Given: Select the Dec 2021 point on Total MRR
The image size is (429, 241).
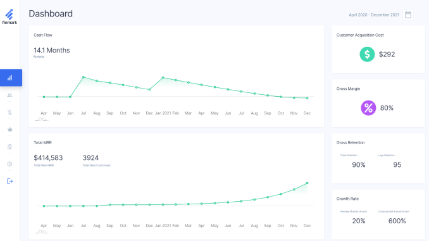Looking at the screenshot, I should pyautogui.click(x=308, y=183).
